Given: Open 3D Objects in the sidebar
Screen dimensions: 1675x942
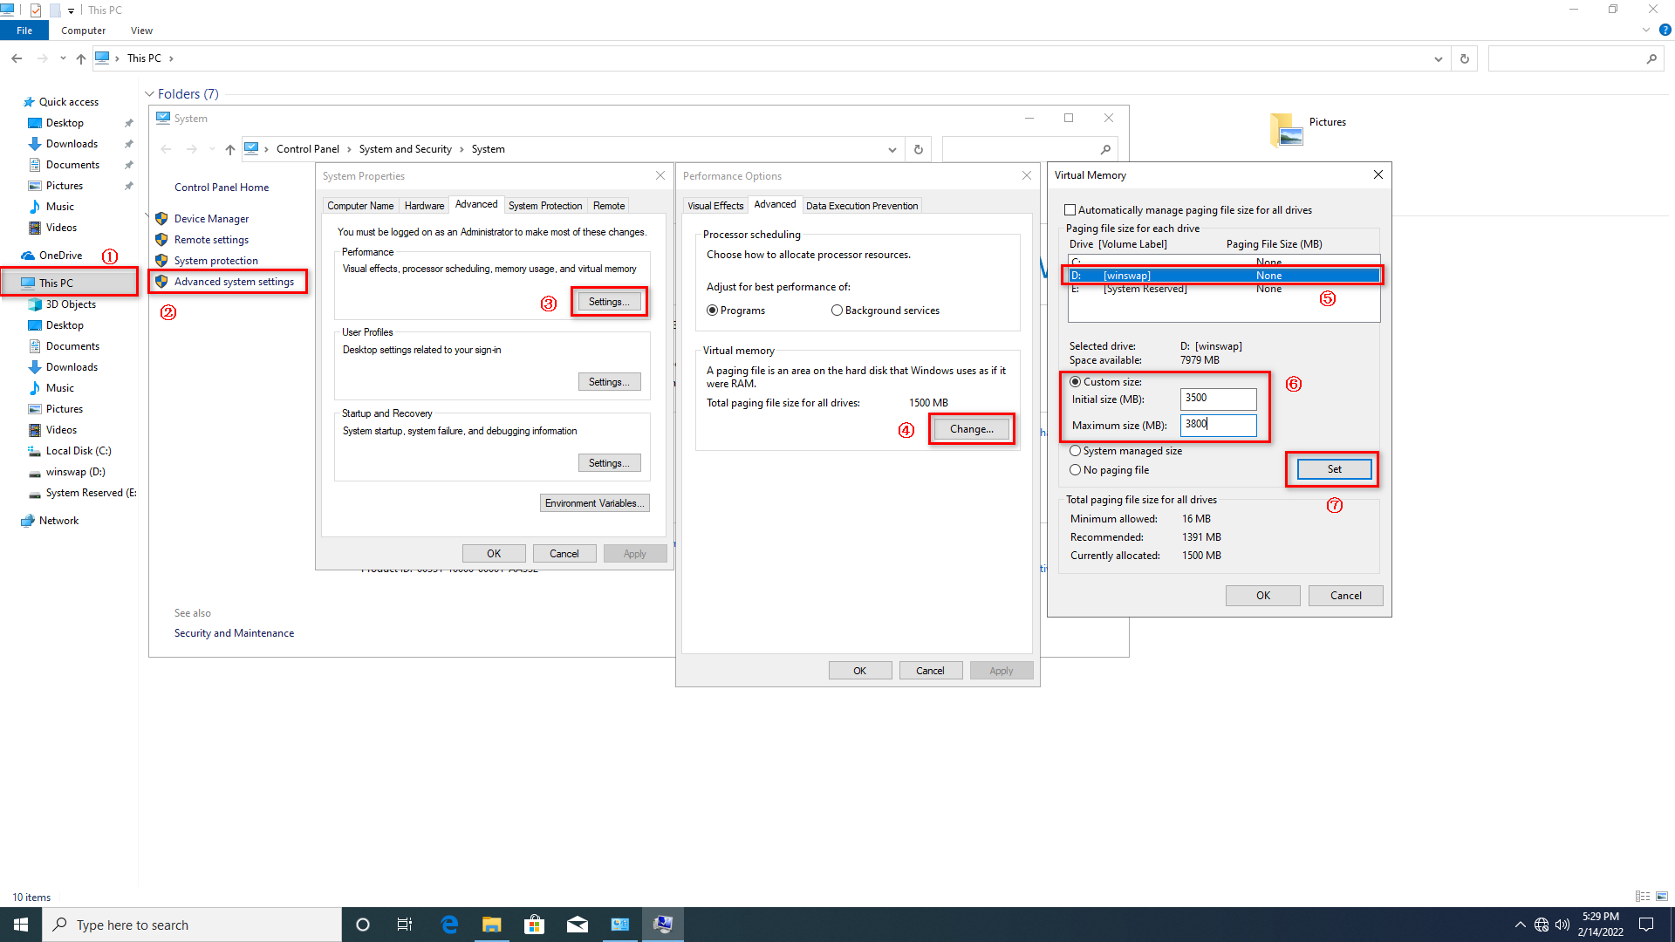Looking at the screenshot, I should pyautogui.click(x=70, y=304).
